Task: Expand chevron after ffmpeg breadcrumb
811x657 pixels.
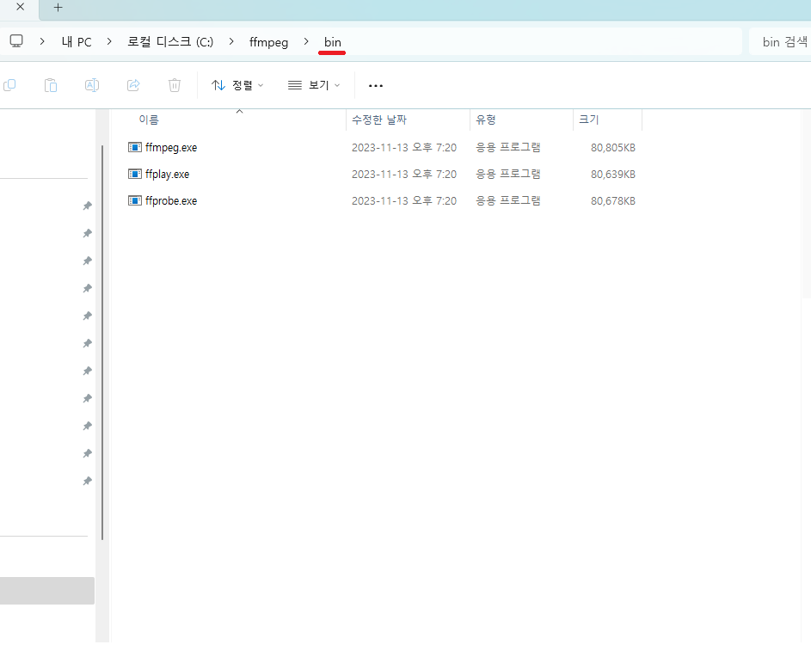Action: (x=306, y=41)
